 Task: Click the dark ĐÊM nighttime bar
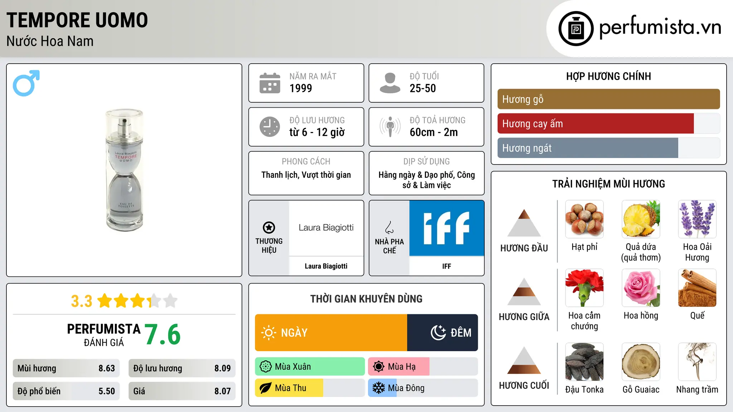[x=442, y=333]
